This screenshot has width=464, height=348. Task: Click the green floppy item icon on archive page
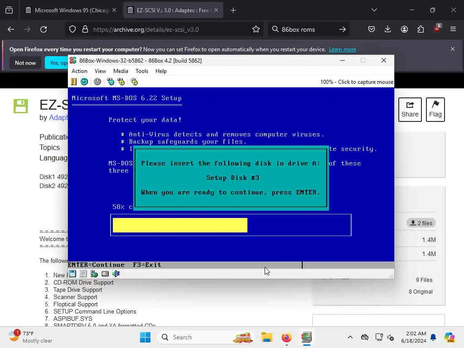[x=21, y=106]
